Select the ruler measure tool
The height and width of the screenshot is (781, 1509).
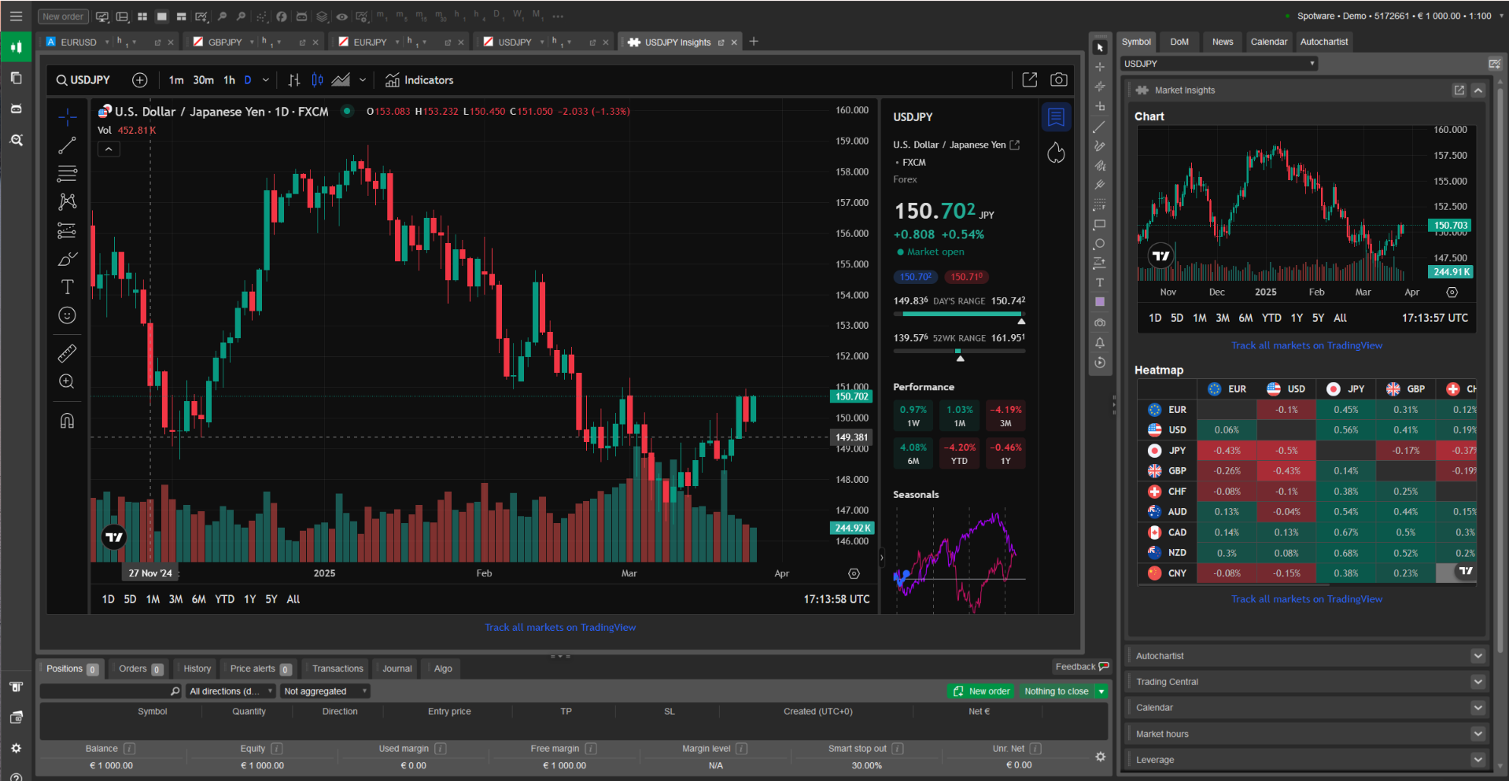pyautogui.click(x=68, y=353)
